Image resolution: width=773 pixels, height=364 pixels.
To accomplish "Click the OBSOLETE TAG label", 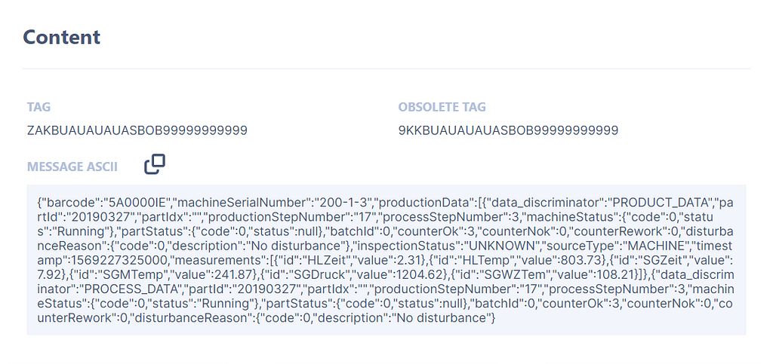I will click(442, 108).
